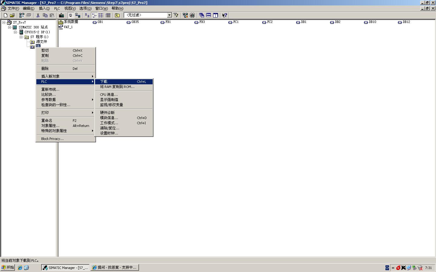Open the 编辑(E) menu
The width and height of the screenshot is (436, 272).
[28, 8]
